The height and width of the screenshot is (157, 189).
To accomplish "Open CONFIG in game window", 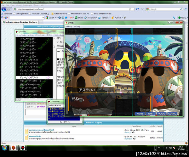I will coord(172,114).
